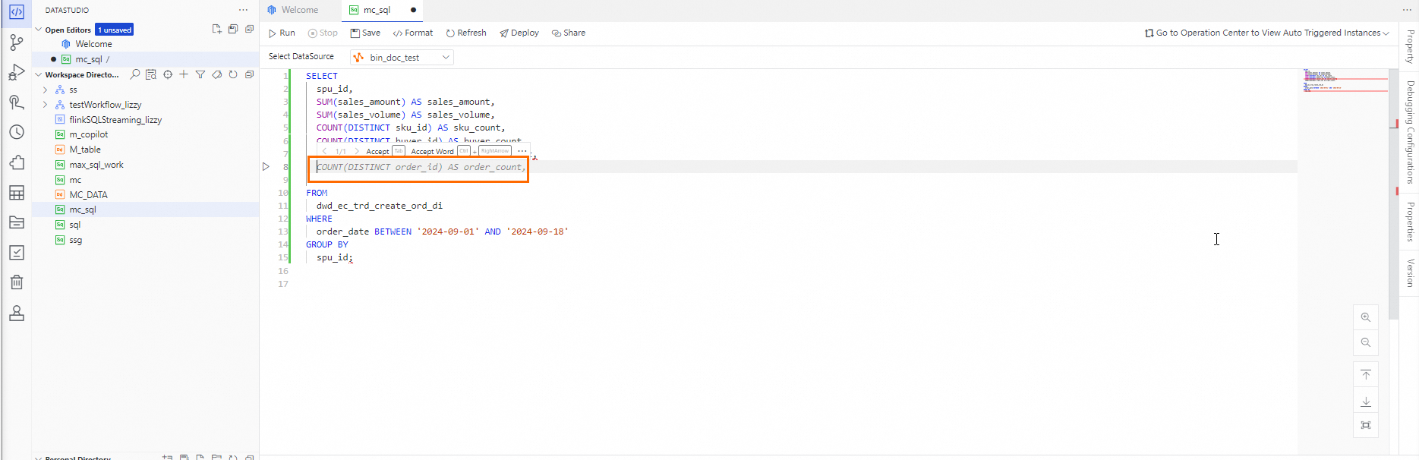Click the scroll to top arrow button

[1366, 375]
